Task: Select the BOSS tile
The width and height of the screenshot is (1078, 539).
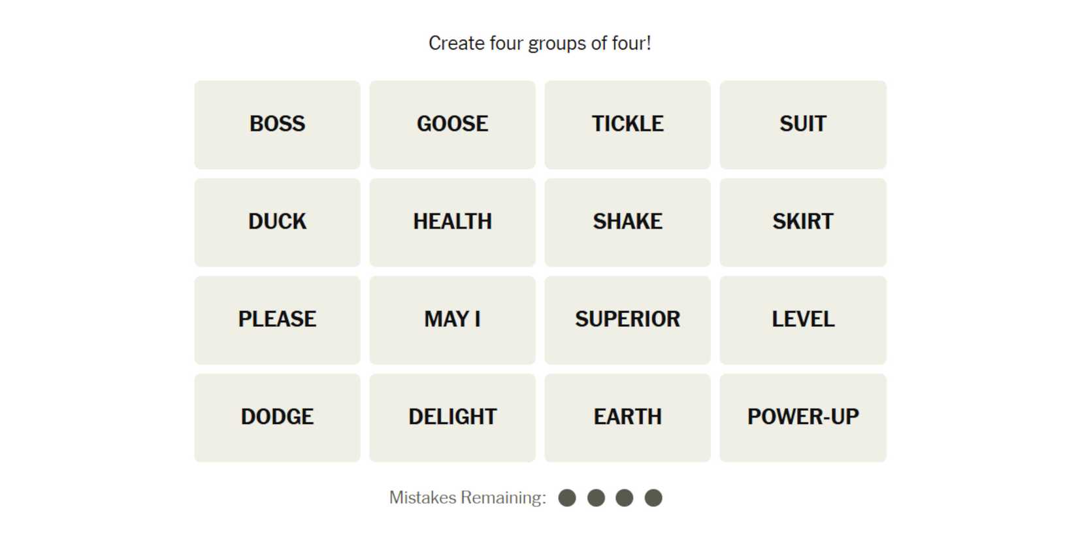Action: pyautogui.click(x=277, y=124)
